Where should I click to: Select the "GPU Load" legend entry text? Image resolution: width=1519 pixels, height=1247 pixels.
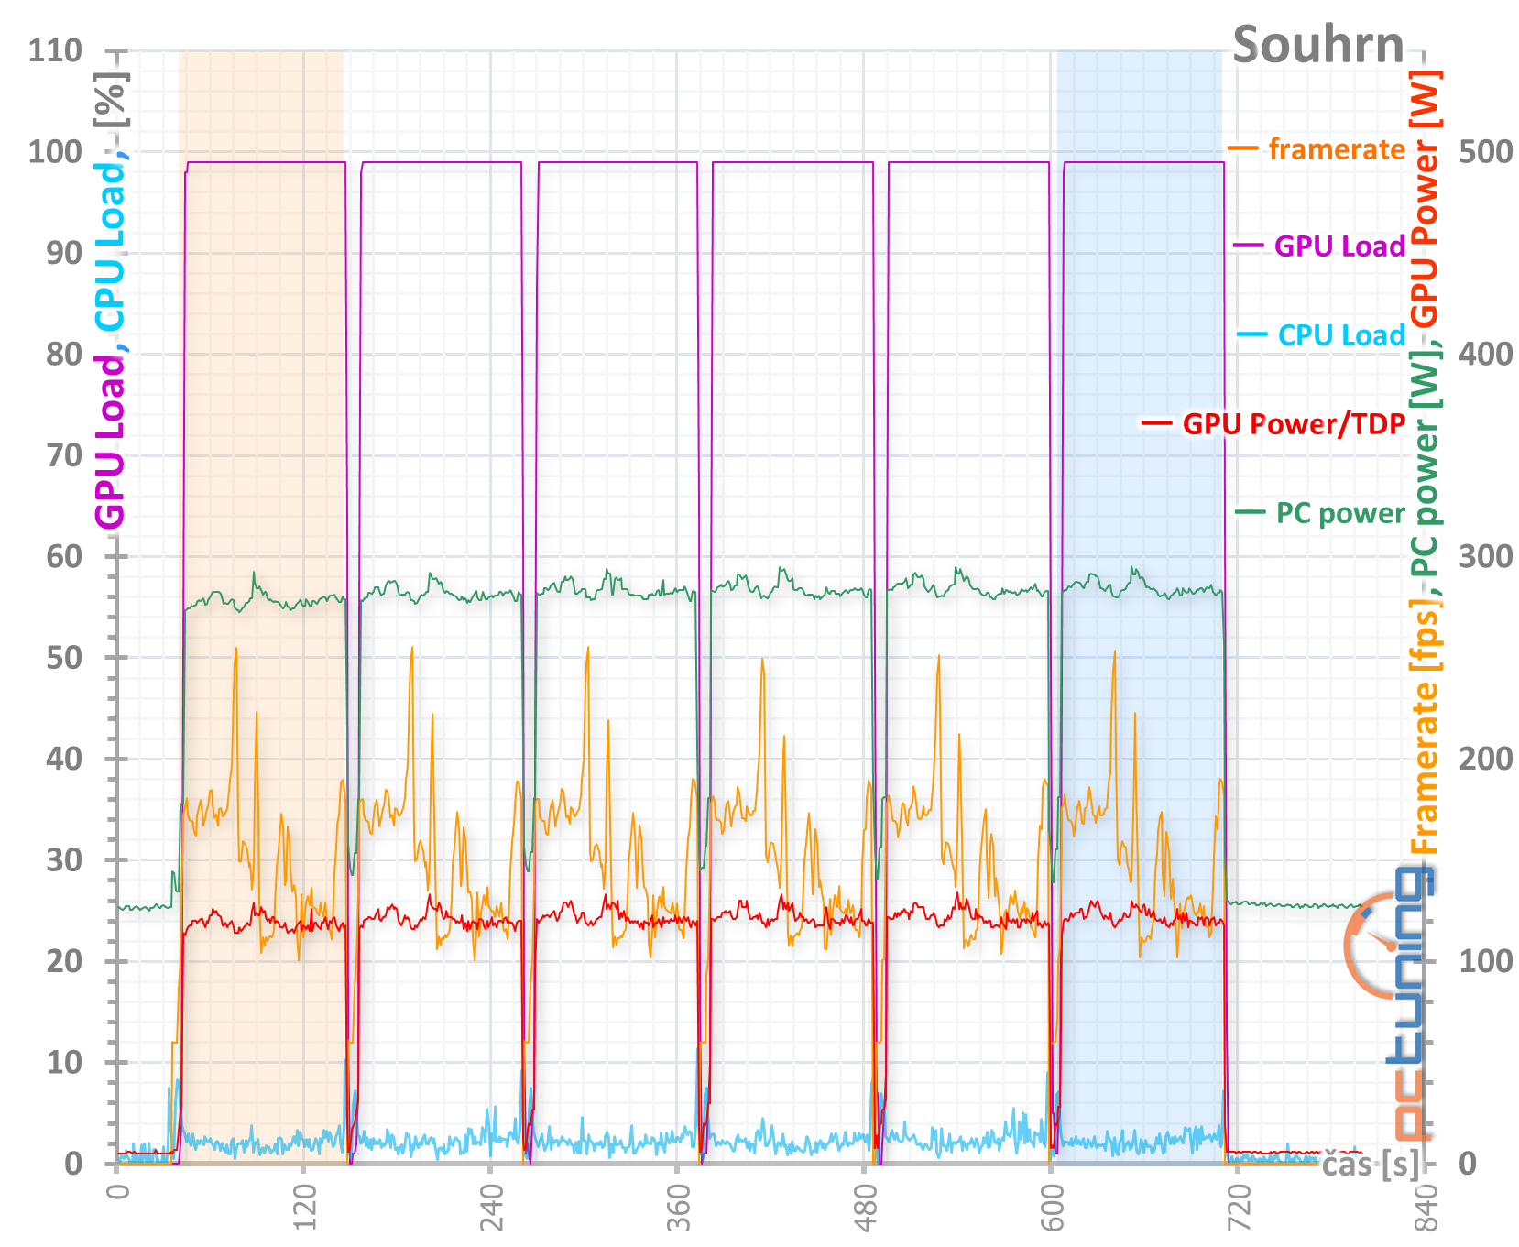1339,246
